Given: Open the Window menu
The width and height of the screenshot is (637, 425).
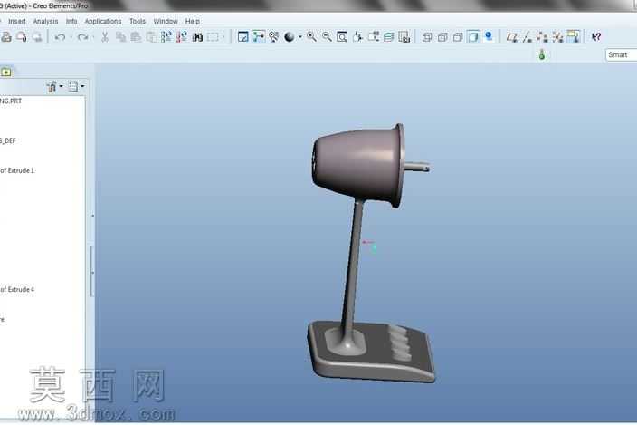Looking at the screenshot, I should coord(166,21).
